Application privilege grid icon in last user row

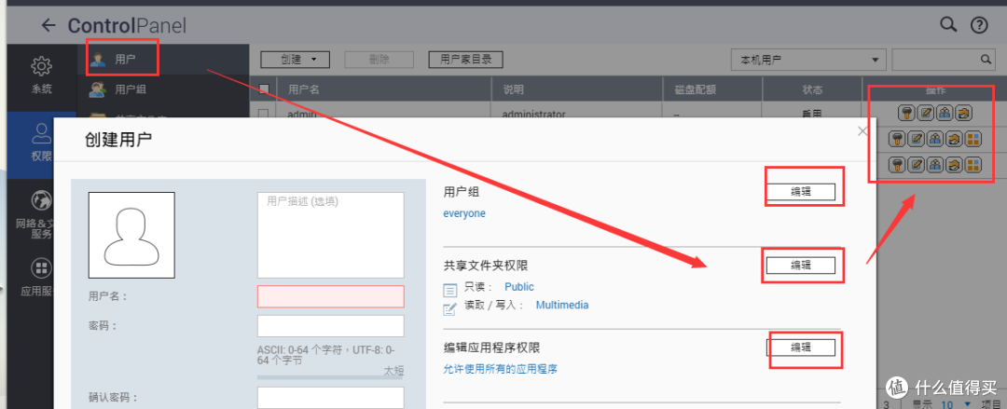click(x=973, y=165)
